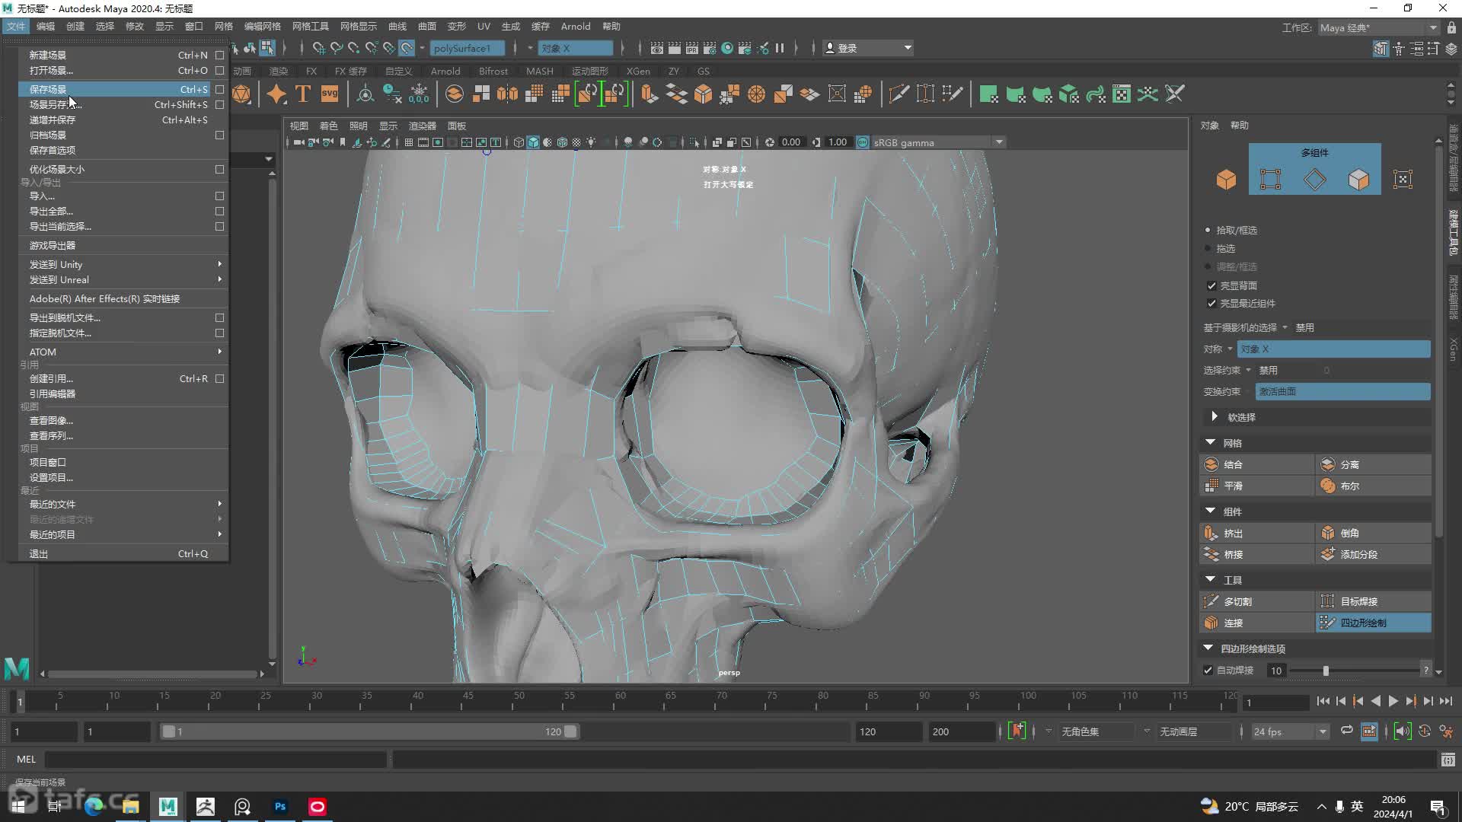The height and width of the screenshot is (822, 1462).
Task: Toggle 亮显最近组件 checkbox
Action: [1211, 303]
